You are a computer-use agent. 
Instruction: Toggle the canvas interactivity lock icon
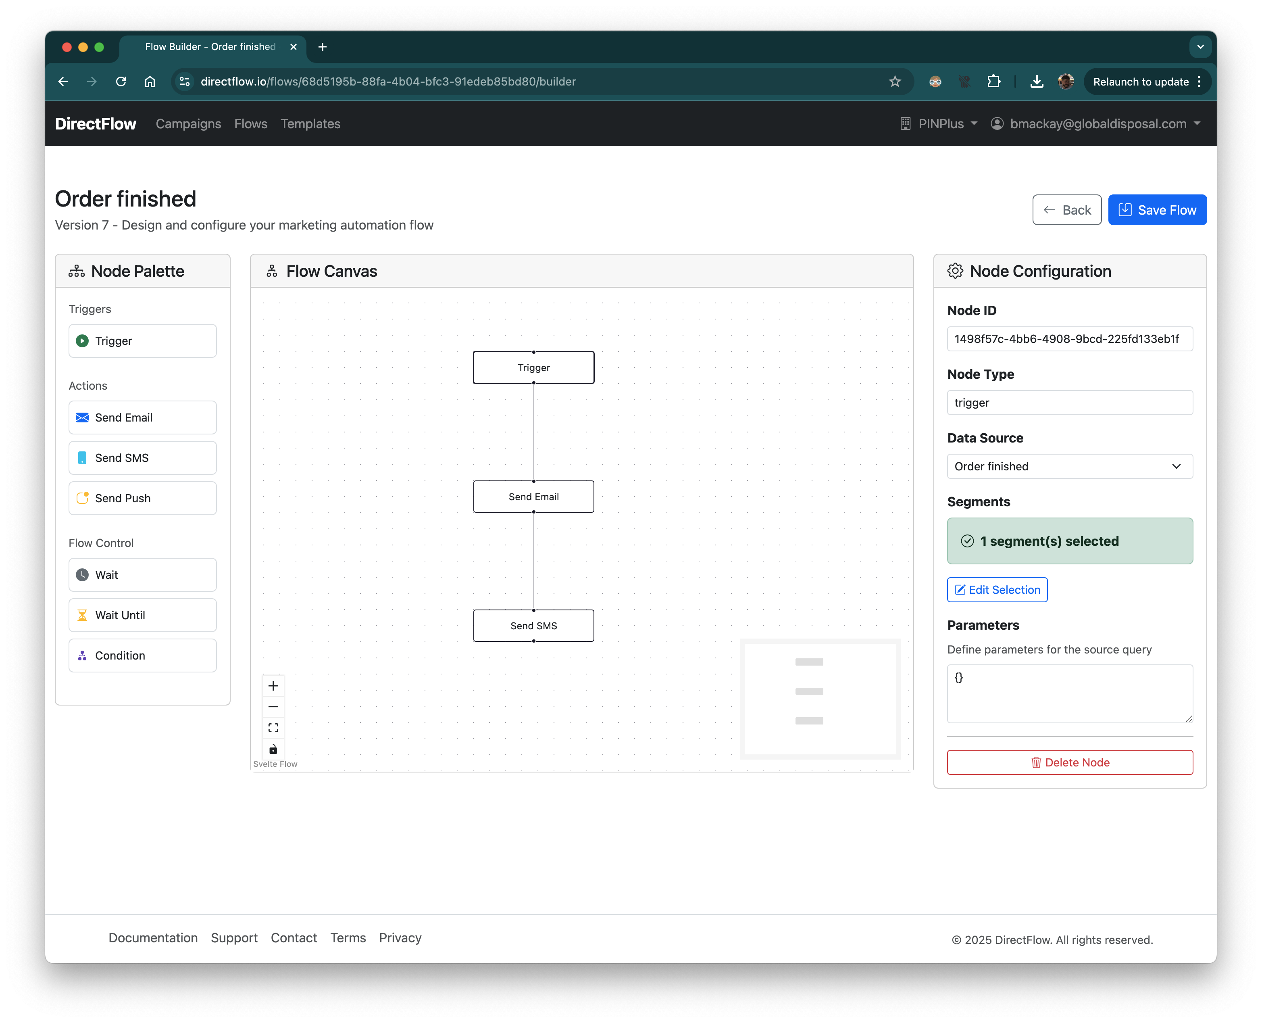(273, 749)
